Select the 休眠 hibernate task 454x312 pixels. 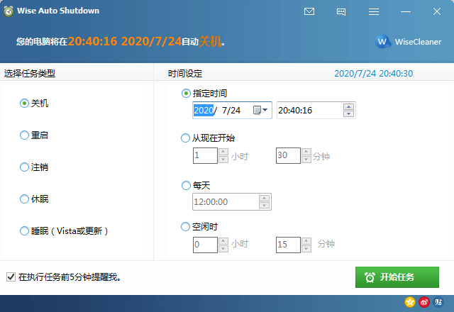[34, 199]
